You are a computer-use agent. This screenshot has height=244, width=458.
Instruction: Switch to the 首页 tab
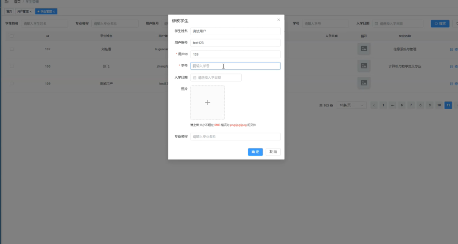pyautogui.click(x=9, y=11)
